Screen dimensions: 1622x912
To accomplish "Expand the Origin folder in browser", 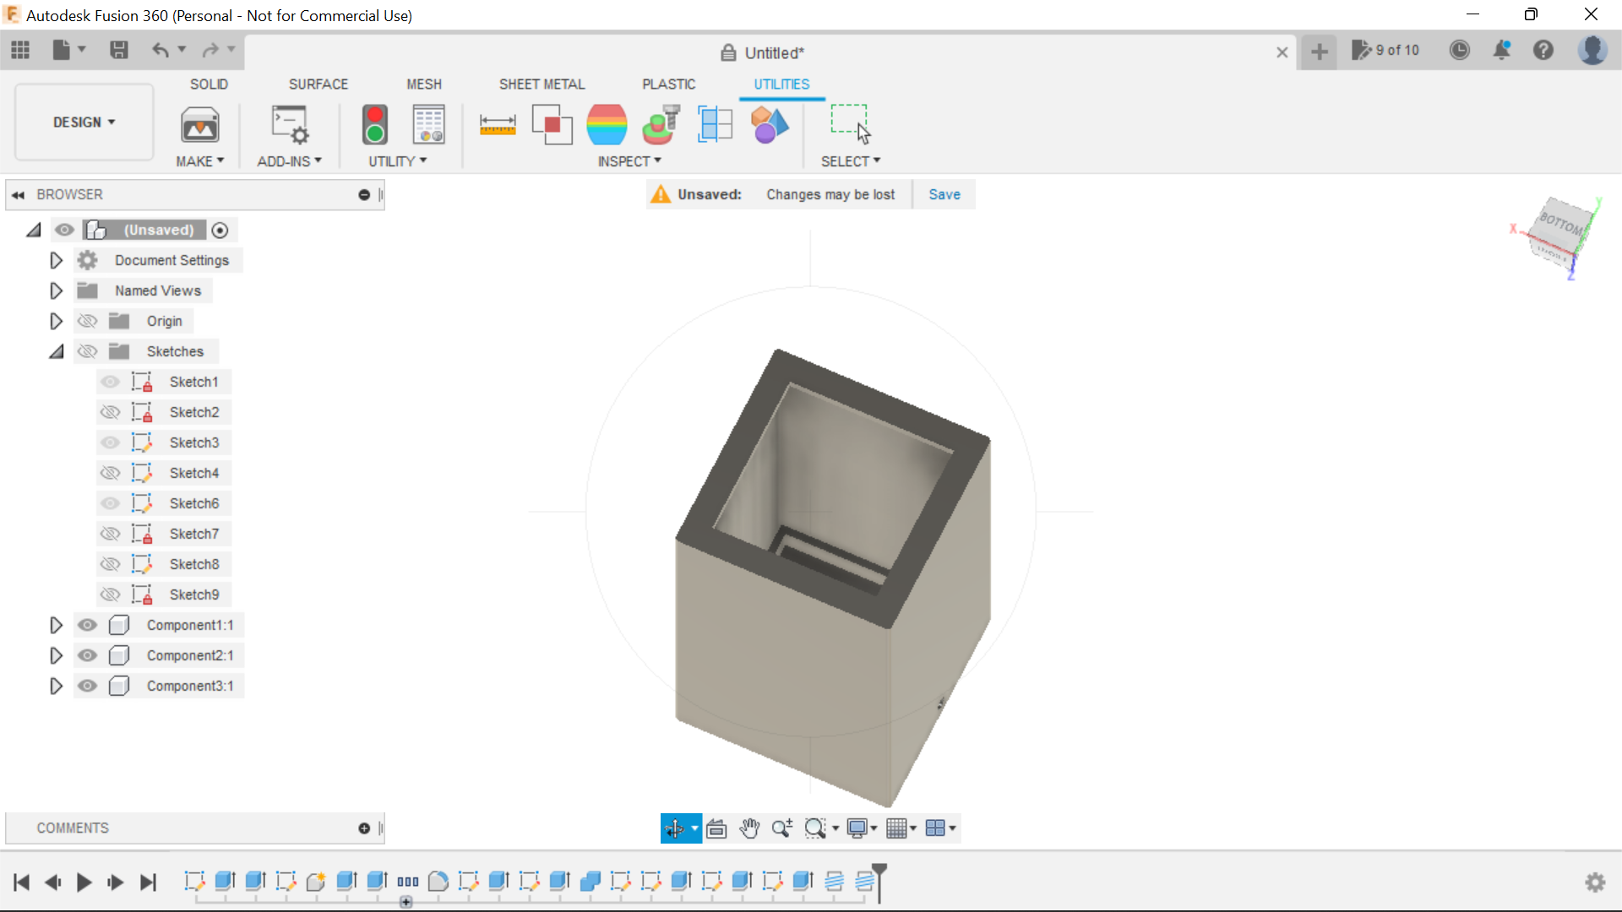I will coord(55,321).
